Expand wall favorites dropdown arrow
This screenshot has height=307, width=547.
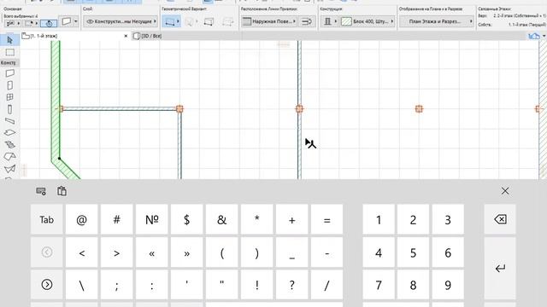point(75,21)
